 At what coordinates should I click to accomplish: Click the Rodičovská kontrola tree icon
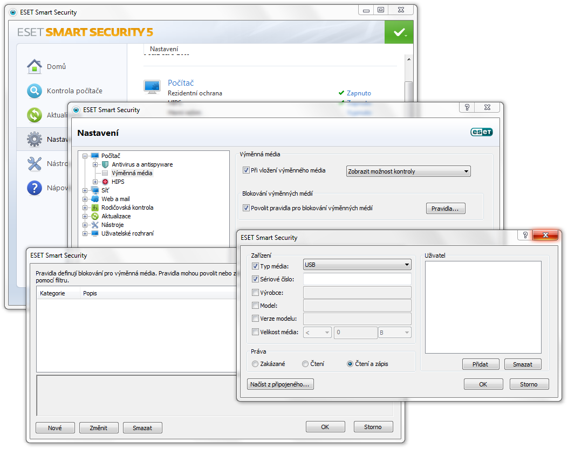pos(95,208)
